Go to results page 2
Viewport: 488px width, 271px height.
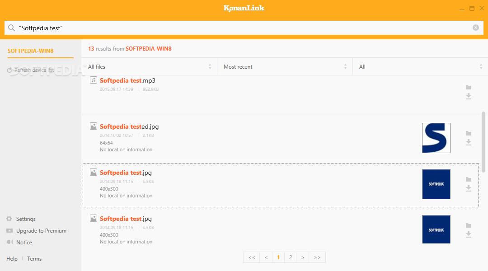tap(291, 257)
